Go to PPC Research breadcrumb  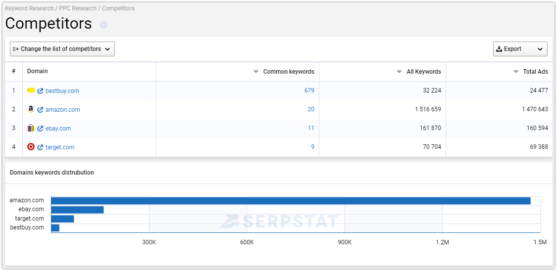(x=78, y=8)
